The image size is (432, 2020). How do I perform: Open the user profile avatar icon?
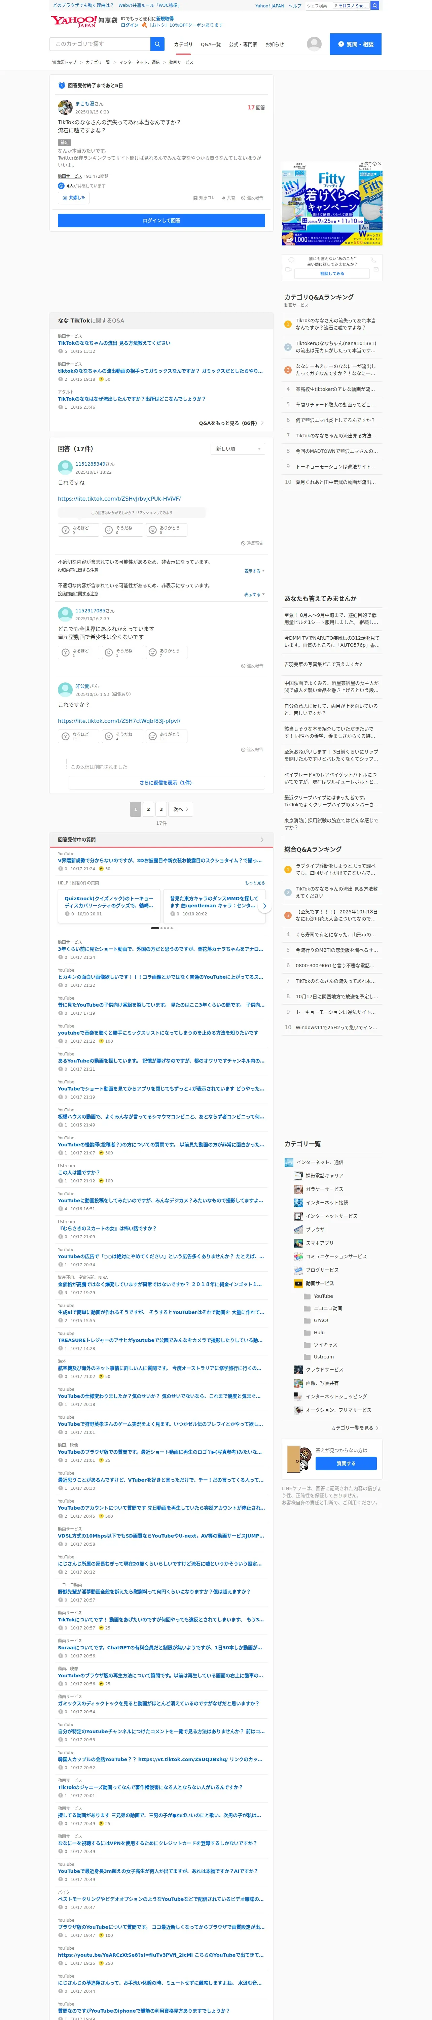pyautogui.click(x=314, y=44)
